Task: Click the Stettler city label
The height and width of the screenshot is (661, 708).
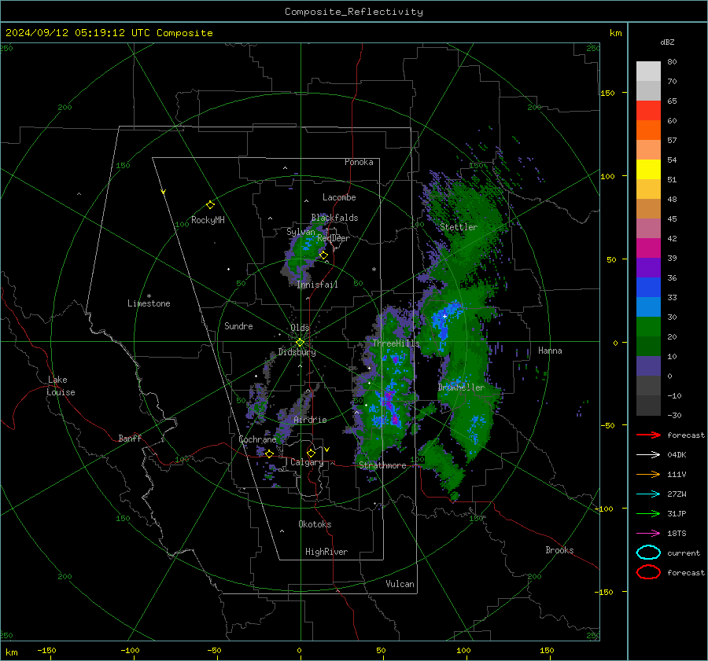Action: coord(459,227)
